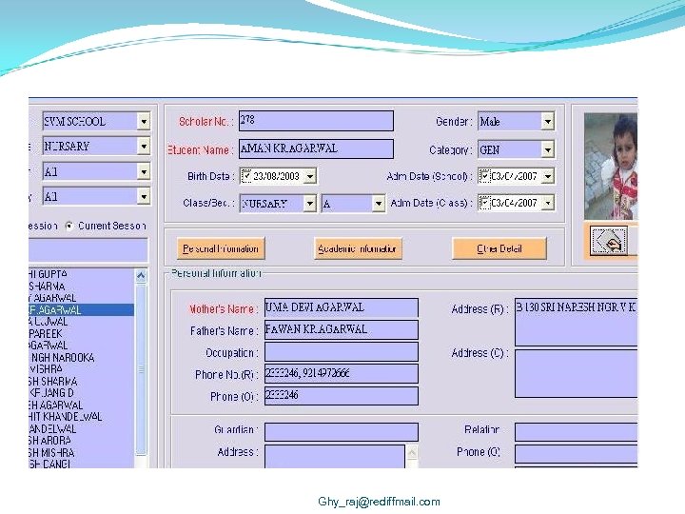Click the Father's Name field
Viewport: 685px width, 514px height.
point(342,329)
